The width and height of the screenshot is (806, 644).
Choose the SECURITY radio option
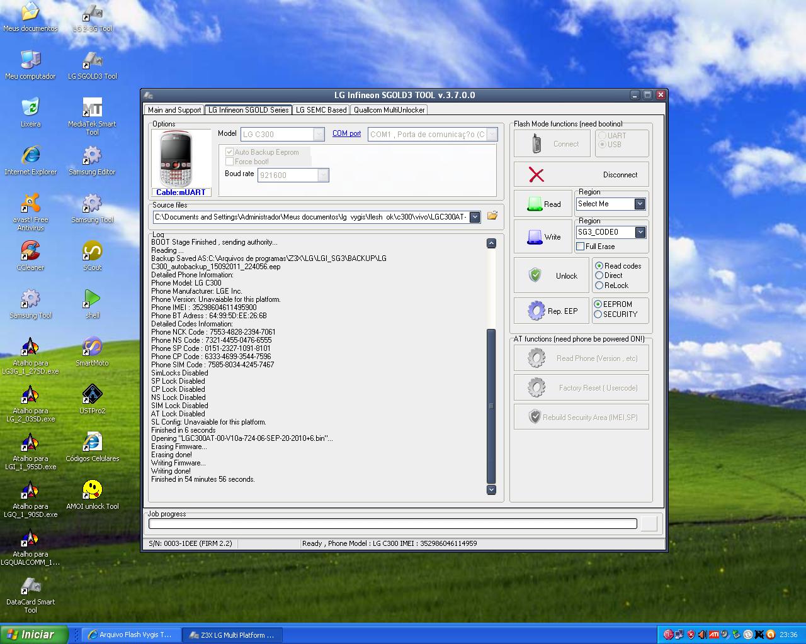[x=598, y=314]
